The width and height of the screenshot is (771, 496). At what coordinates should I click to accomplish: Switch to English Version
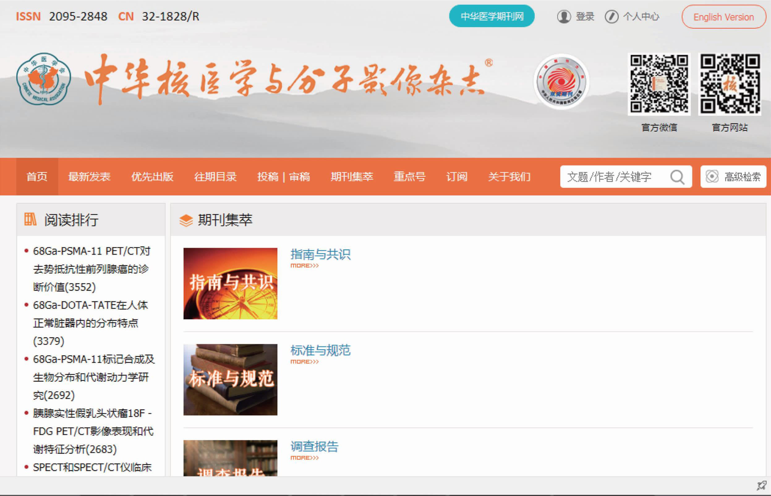coord(723,17)
